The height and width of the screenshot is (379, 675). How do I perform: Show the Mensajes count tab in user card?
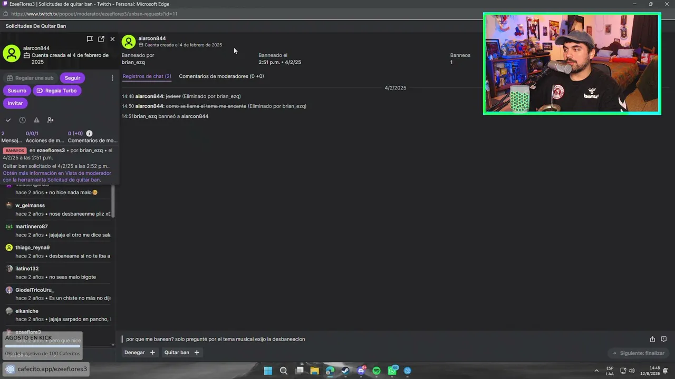tap(12, 137)
